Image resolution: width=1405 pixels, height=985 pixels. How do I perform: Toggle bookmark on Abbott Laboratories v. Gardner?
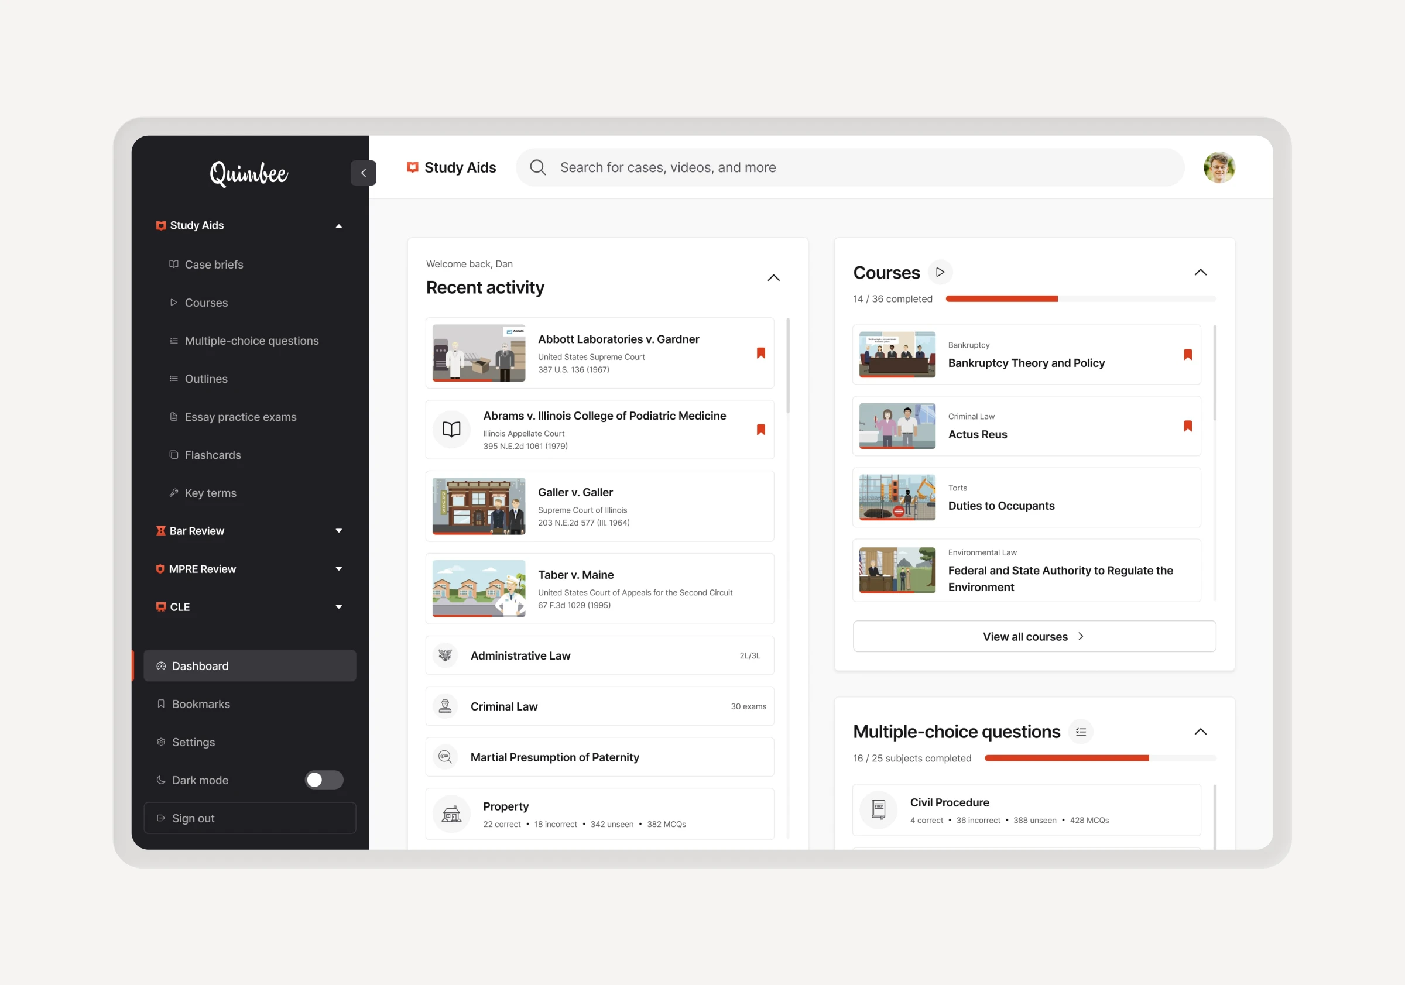pyautogui.click(x=760, y=353)
